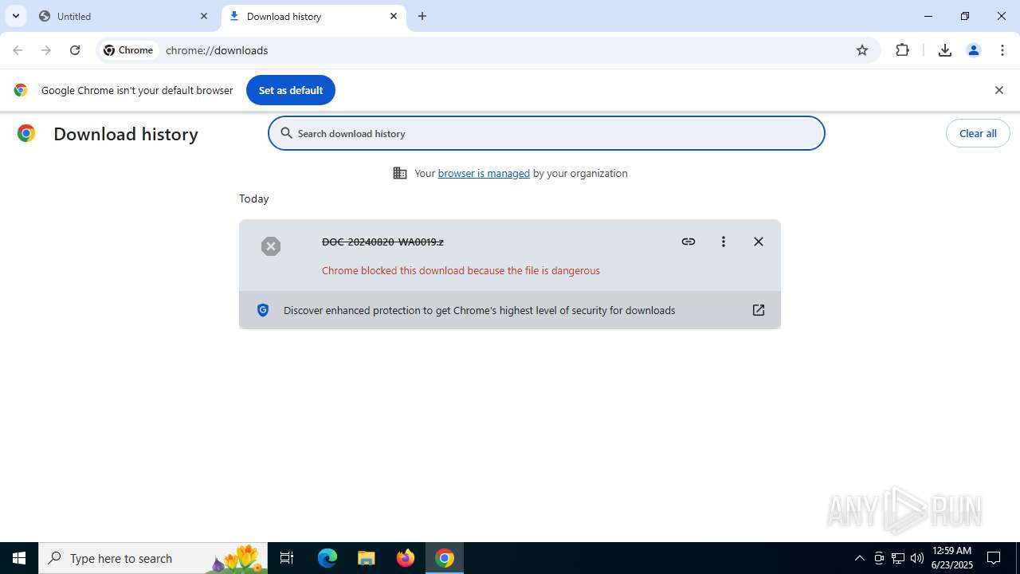1020x574 pixels.
Task: Open the profile avatar menu
Action: point(974,50)
